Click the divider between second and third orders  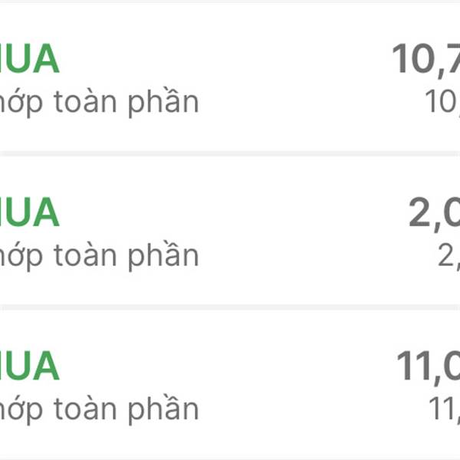[x=230, y=307]
